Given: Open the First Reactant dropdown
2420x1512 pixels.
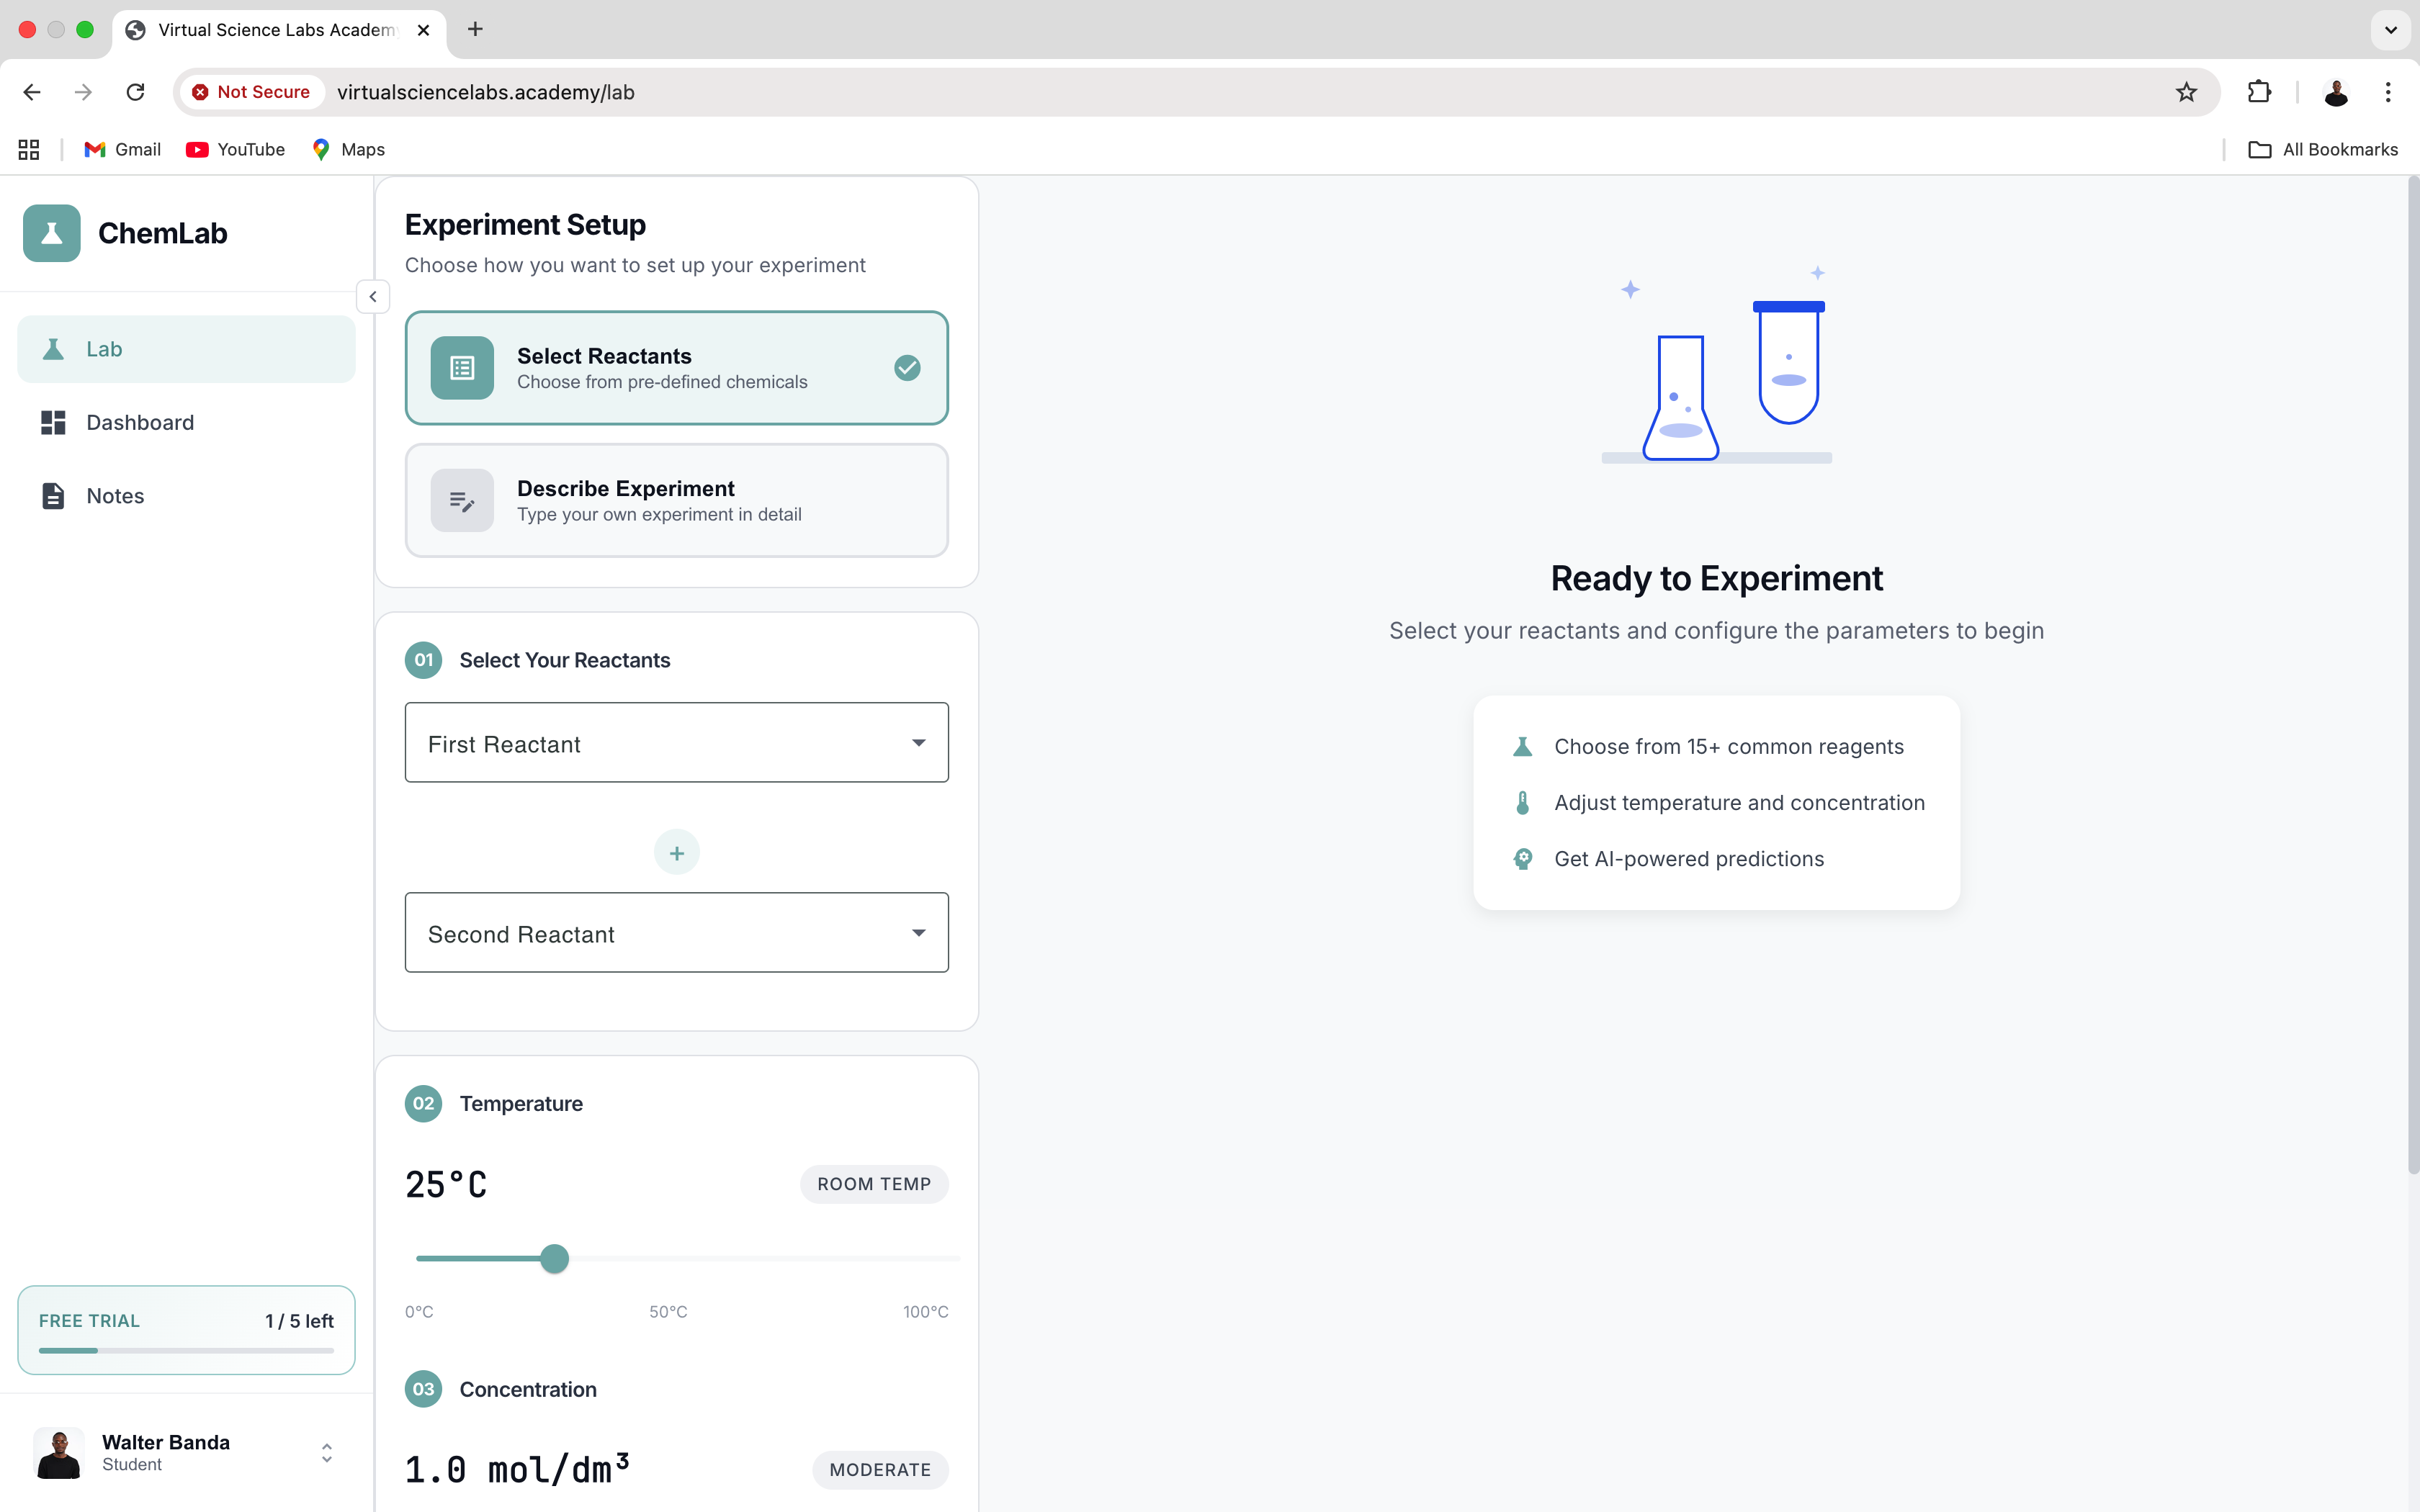Looking at the screenshot, I should click(677, 743).
